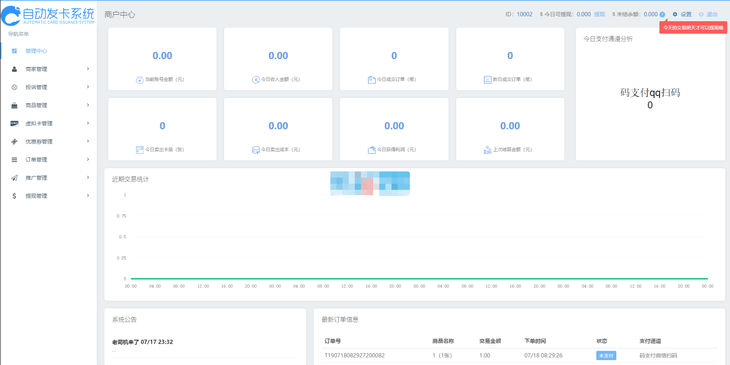Click the 提现 withdrawal link

click(x=599, y=14)
